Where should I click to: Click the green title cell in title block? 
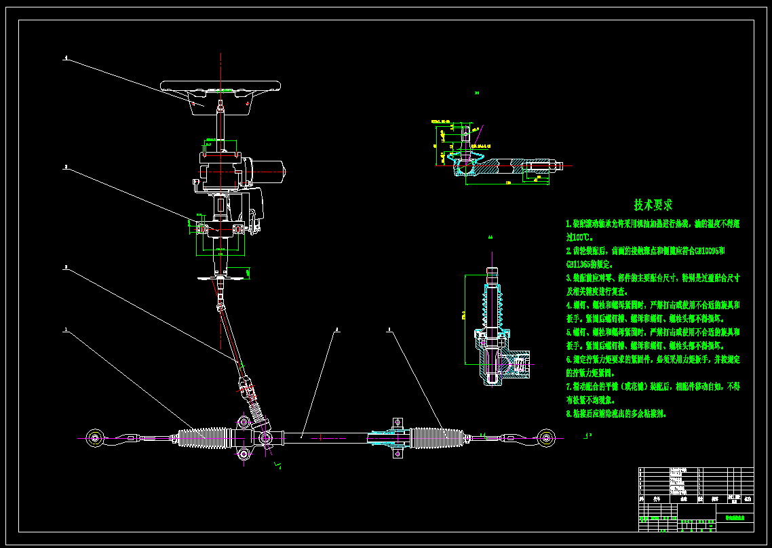[735, 517]
